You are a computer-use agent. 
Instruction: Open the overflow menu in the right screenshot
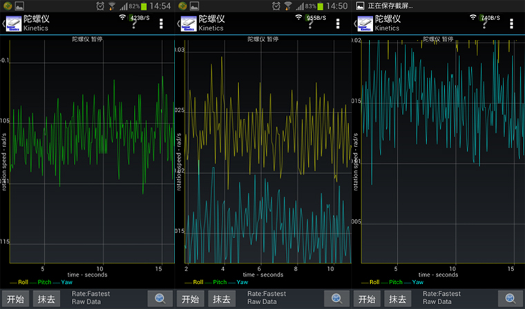point(511,23)
